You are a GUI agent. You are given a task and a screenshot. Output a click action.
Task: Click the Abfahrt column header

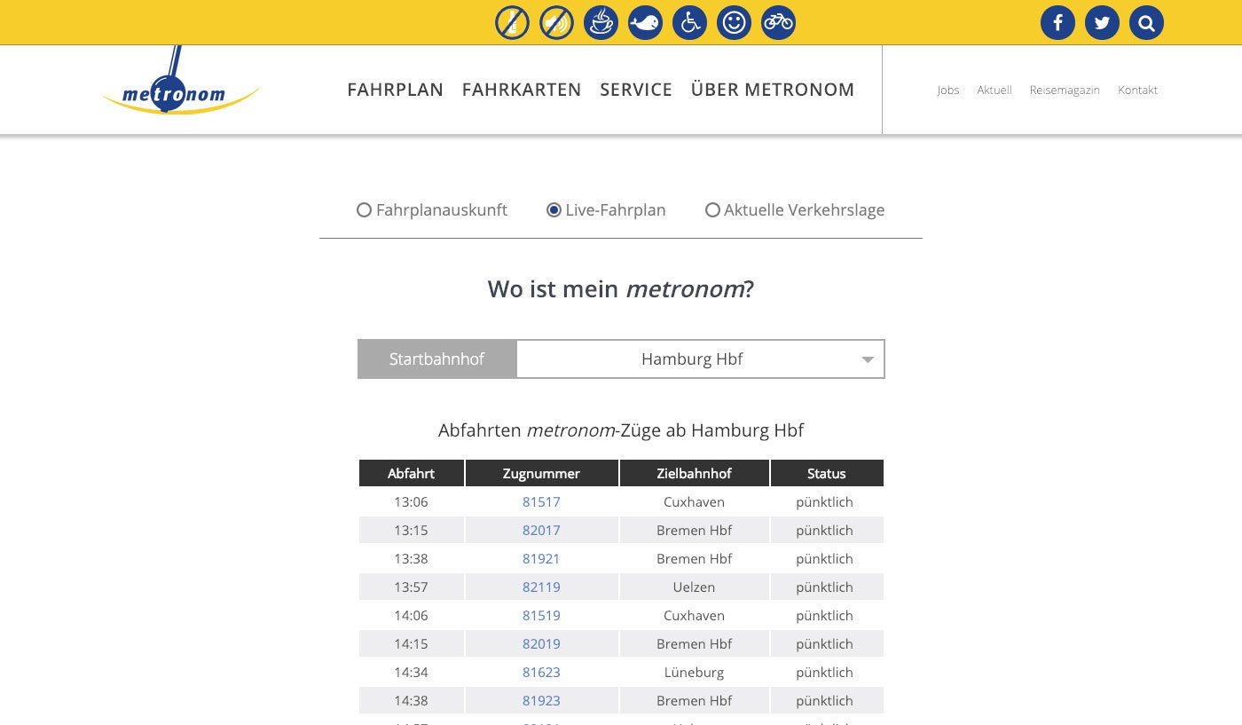click(412, 473)
